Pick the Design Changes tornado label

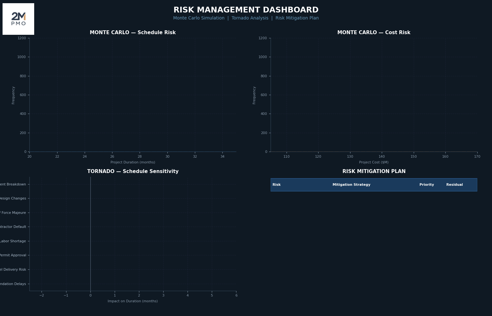tap(13, 199)
